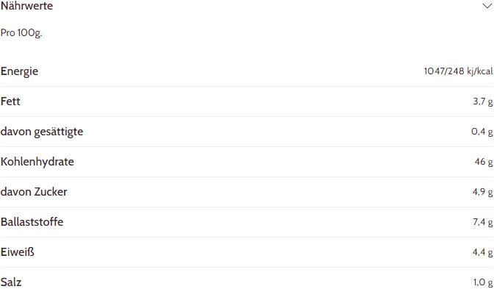This screenshot has height=289, width=494.
Task: Click the 46 g carbohydrates value
Action: (484, 162)
